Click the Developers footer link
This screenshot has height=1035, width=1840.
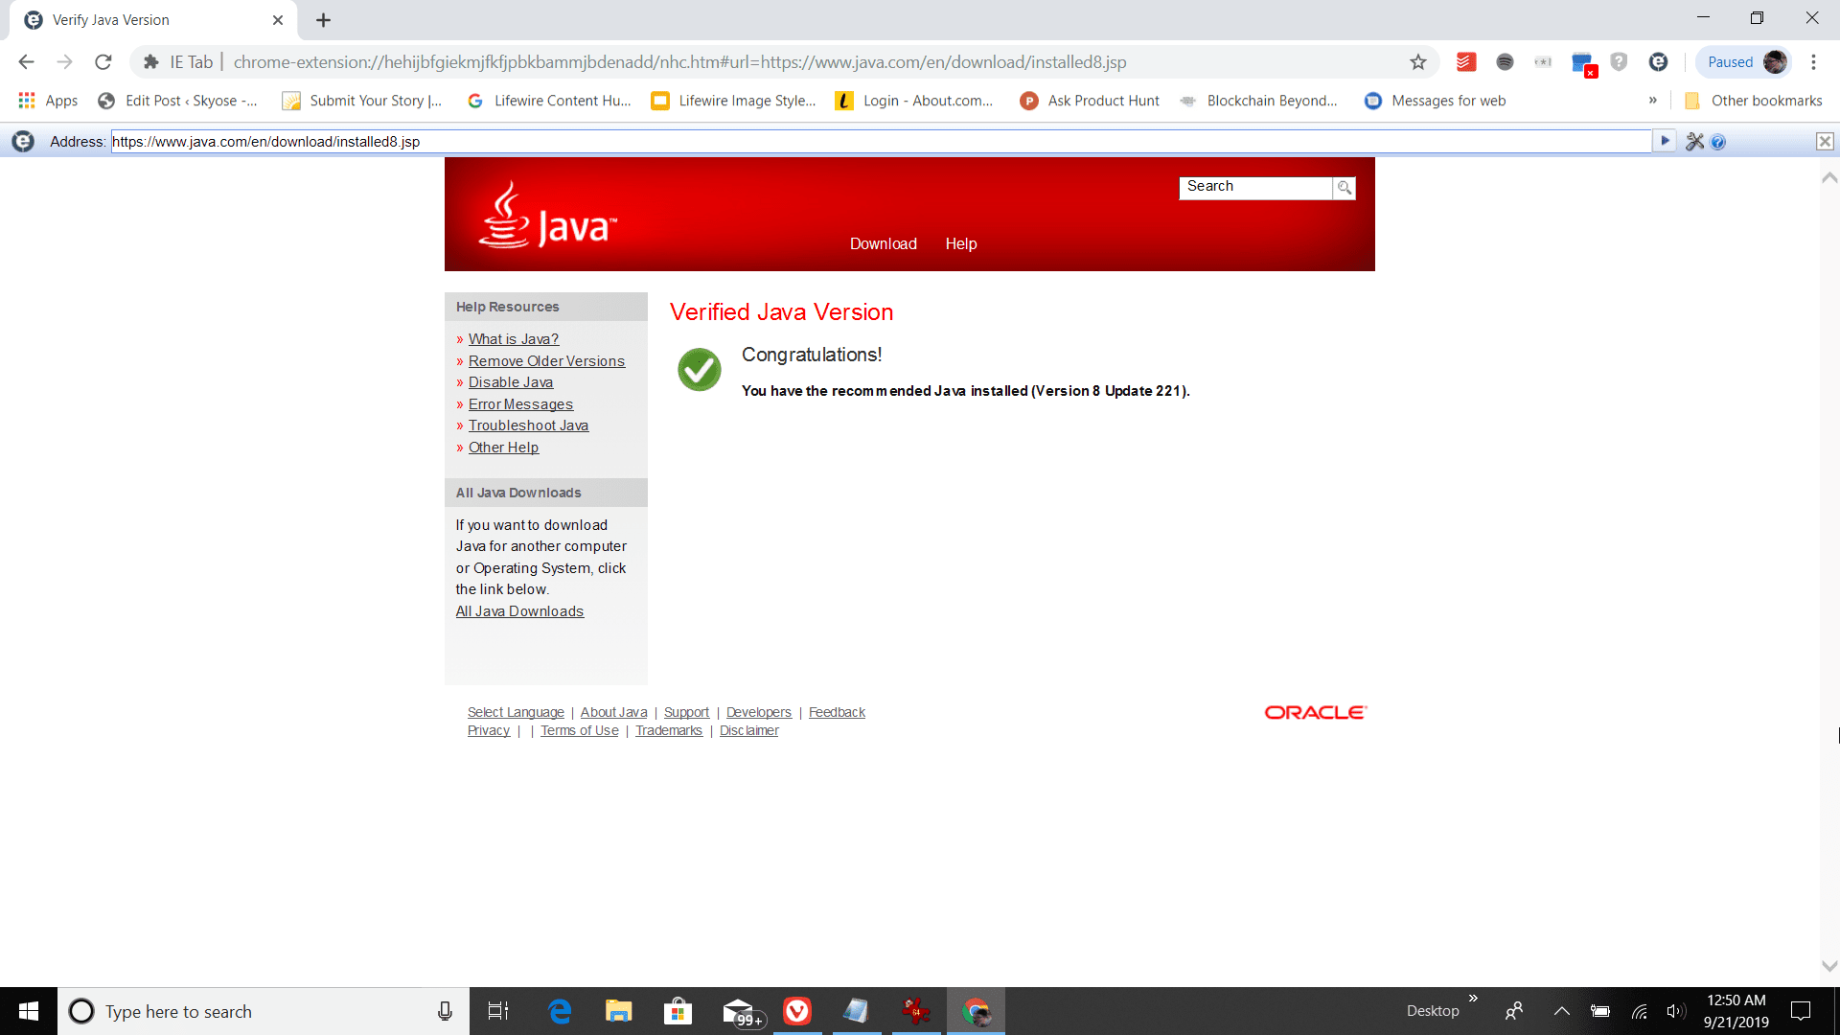(x=758, y=712)
